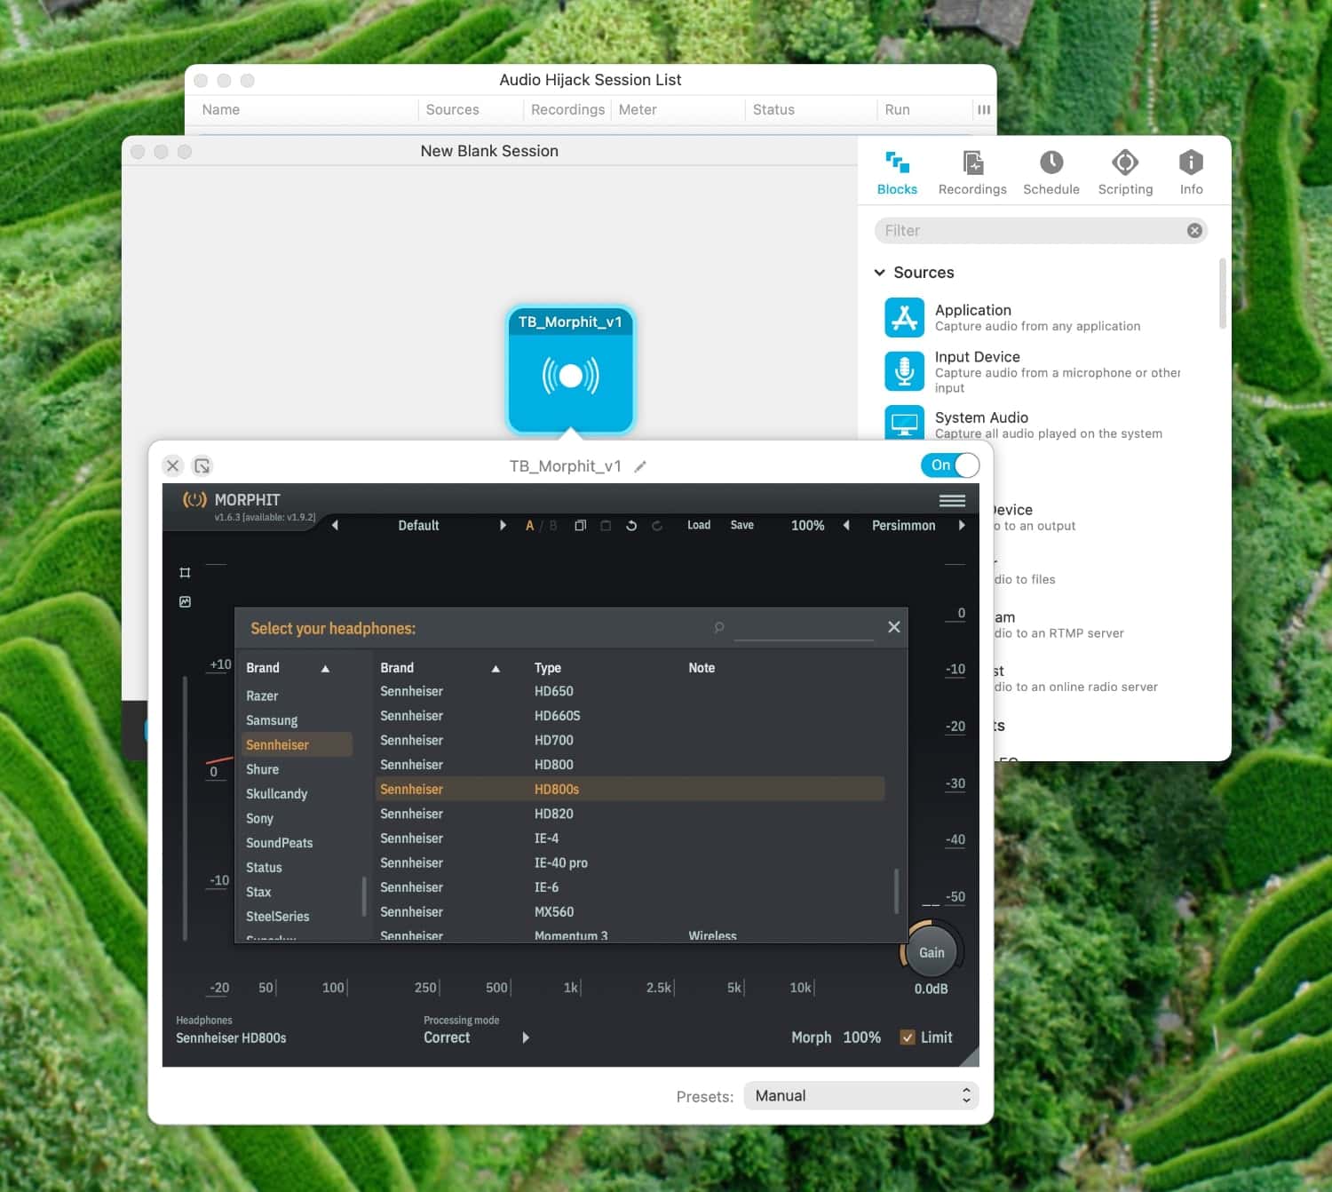Open the Default preset name menu
The height and width of the screenshot is (1192, 1332).
click(x=418, y=526)
